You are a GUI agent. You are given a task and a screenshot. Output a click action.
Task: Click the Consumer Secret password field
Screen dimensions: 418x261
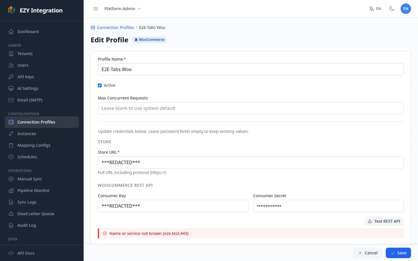(x=328, y=206)
